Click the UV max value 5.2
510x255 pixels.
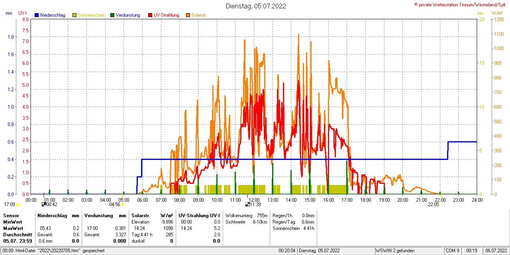click(x=217, y=228)
